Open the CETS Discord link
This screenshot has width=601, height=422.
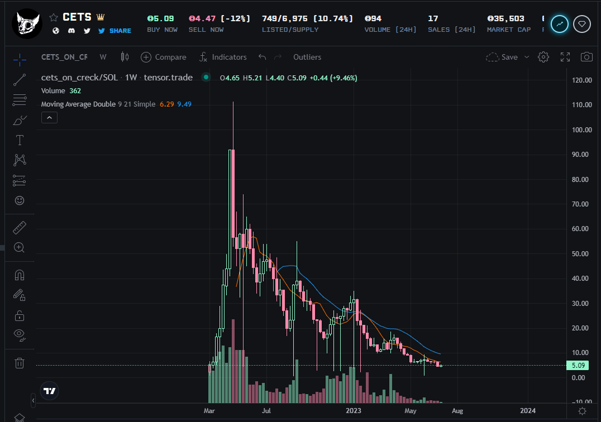point(71,31)
